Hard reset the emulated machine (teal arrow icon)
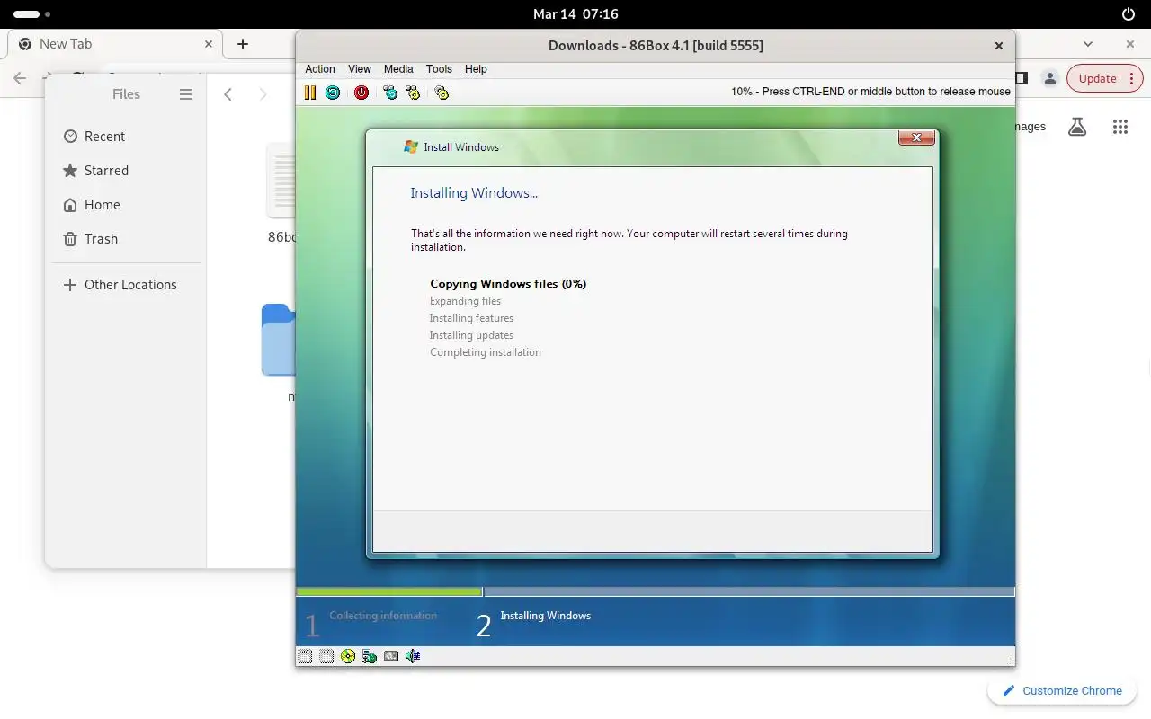Viewport: 1151px width, 719px height. [333, 92]
